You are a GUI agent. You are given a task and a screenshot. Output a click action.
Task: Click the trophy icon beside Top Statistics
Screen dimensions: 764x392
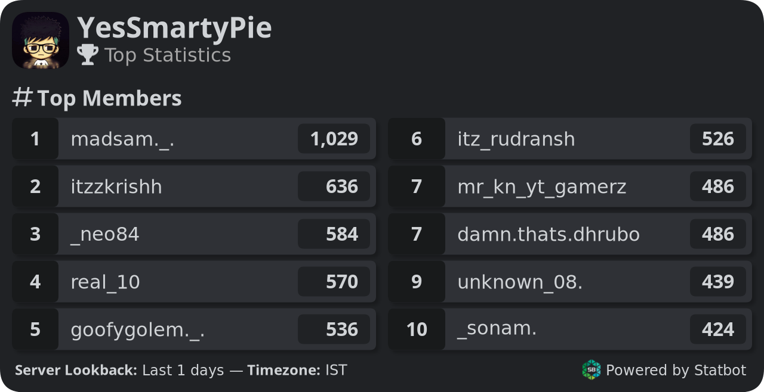click(88, 55)
